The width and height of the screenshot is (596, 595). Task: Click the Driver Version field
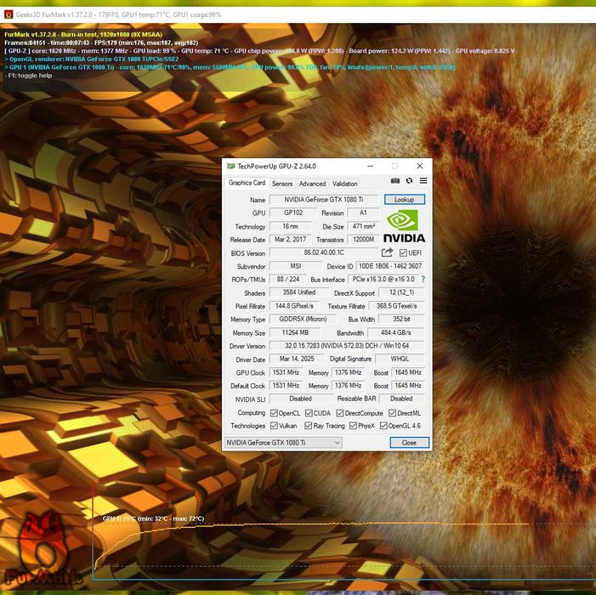pyautogui.click(x=348, y=346)
